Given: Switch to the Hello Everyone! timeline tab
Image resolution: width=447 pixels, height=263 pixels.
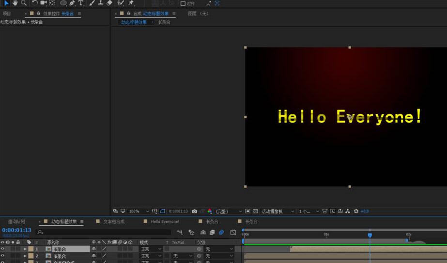Looking at the screenshot, I should 165,221.
